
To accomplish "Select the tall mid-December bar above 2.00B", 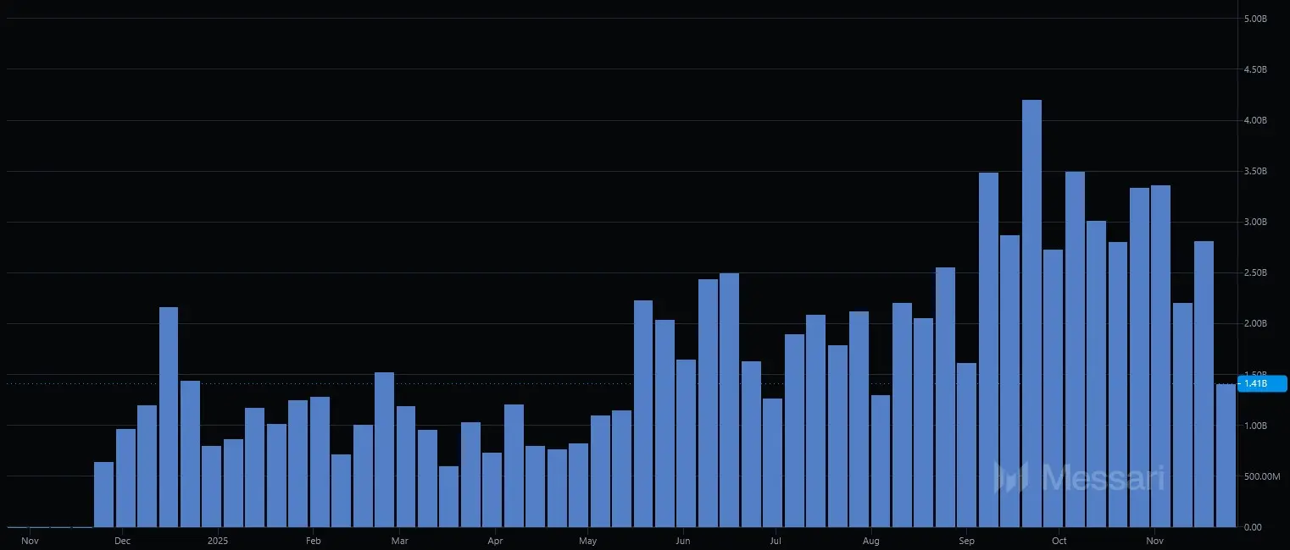I will tap(169, 416).
